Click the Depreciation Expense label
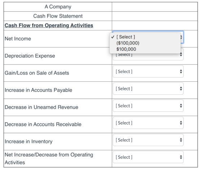The image size is (202, 170). 30,56
